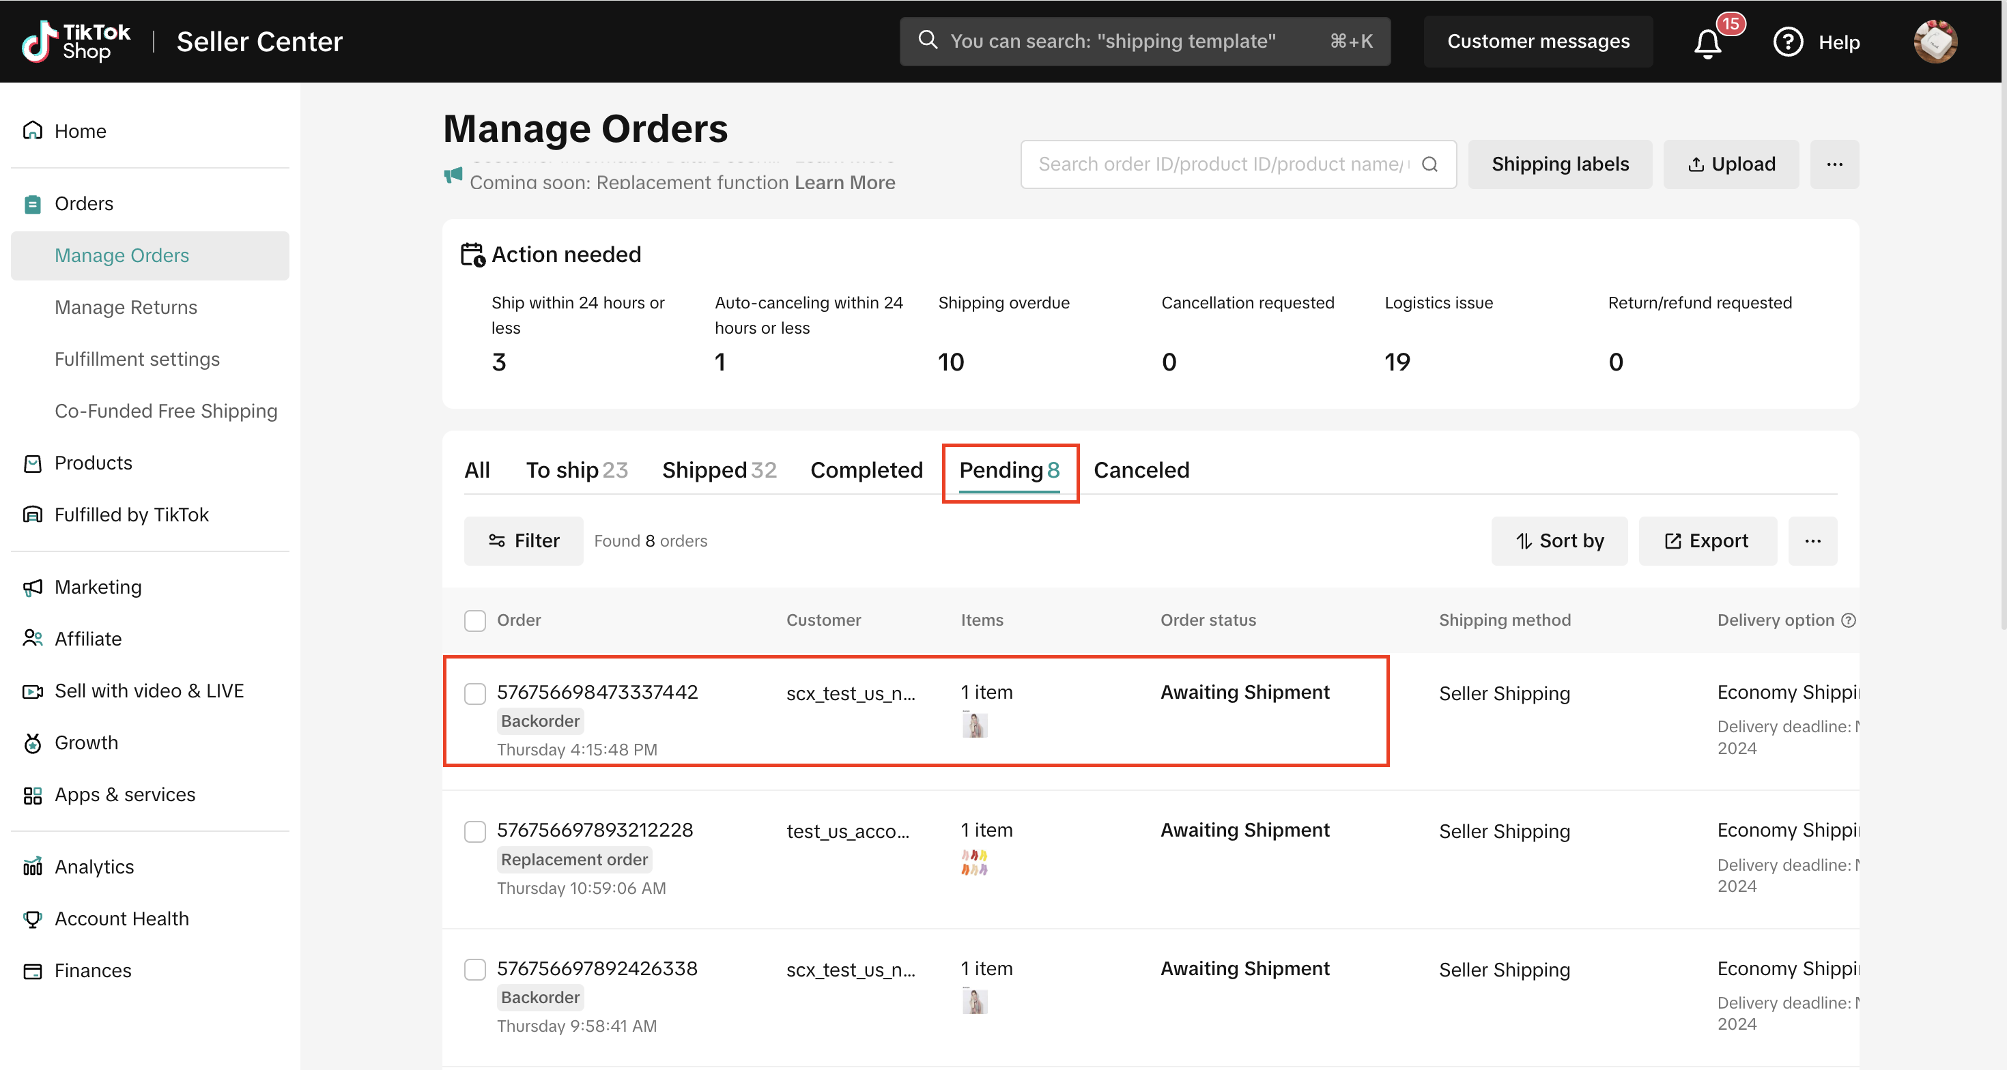Switch to the To ship tab
2007x1070 pixels.
tap(575, 469)
